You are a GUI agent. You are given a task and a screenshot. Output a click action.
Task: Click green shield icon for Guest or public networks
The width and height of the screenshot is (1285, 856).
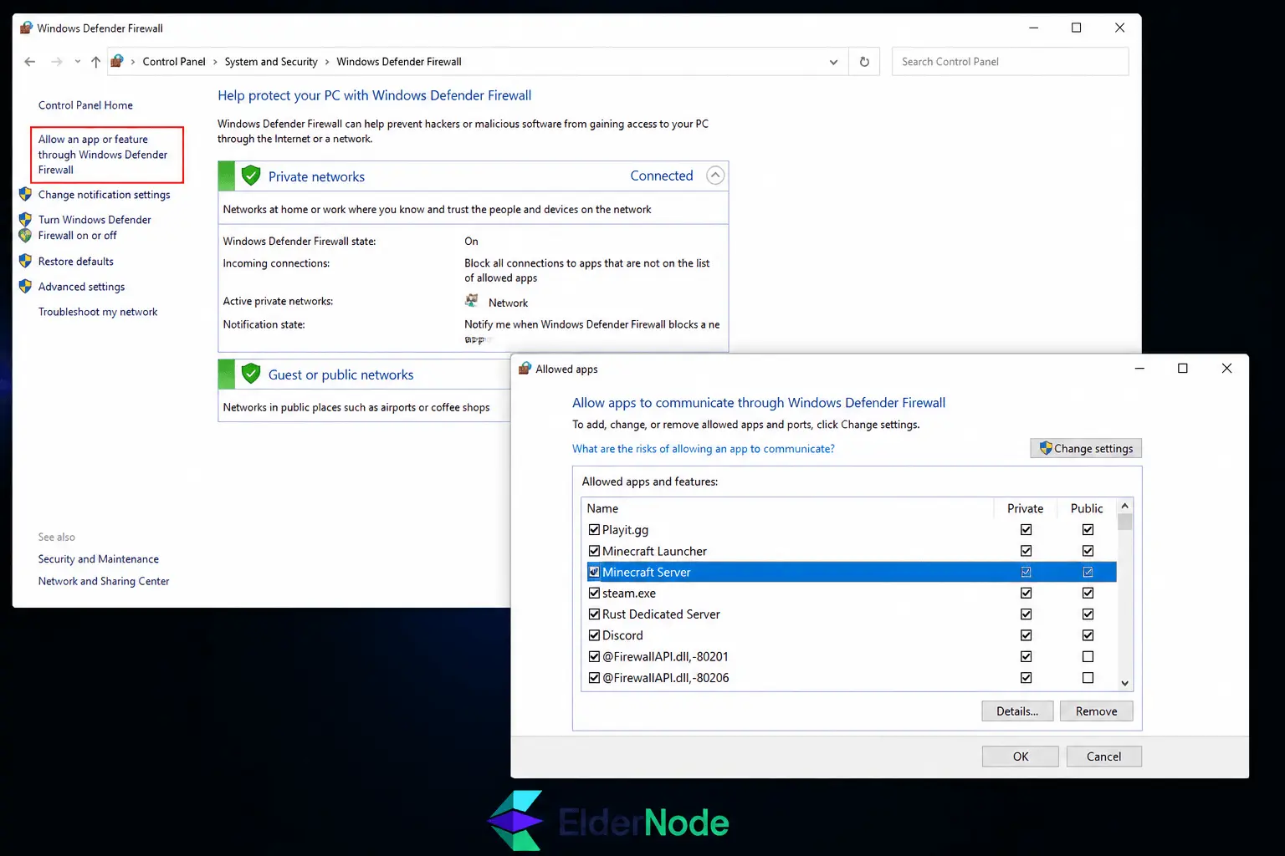251,374
